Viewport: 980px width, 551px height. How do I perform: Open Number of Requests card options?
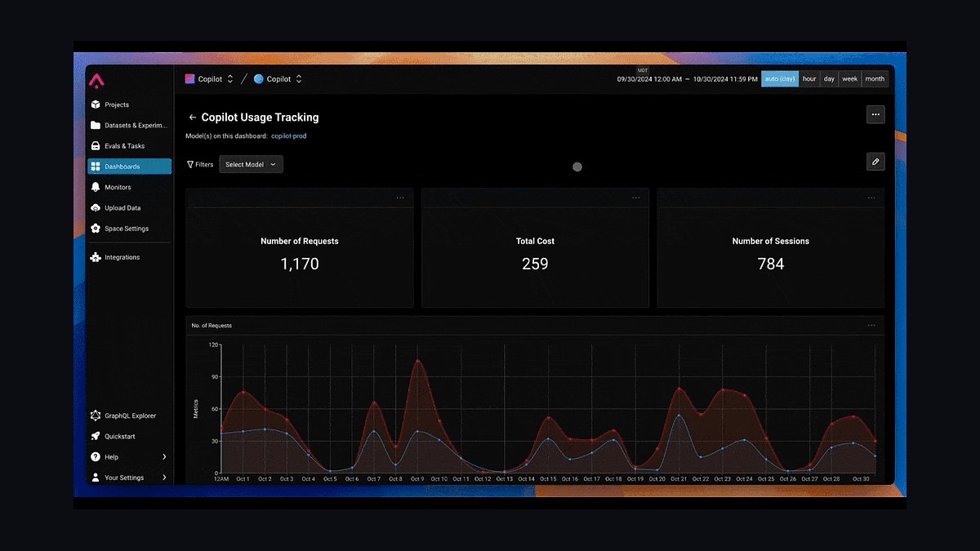(x=400, y=198)
